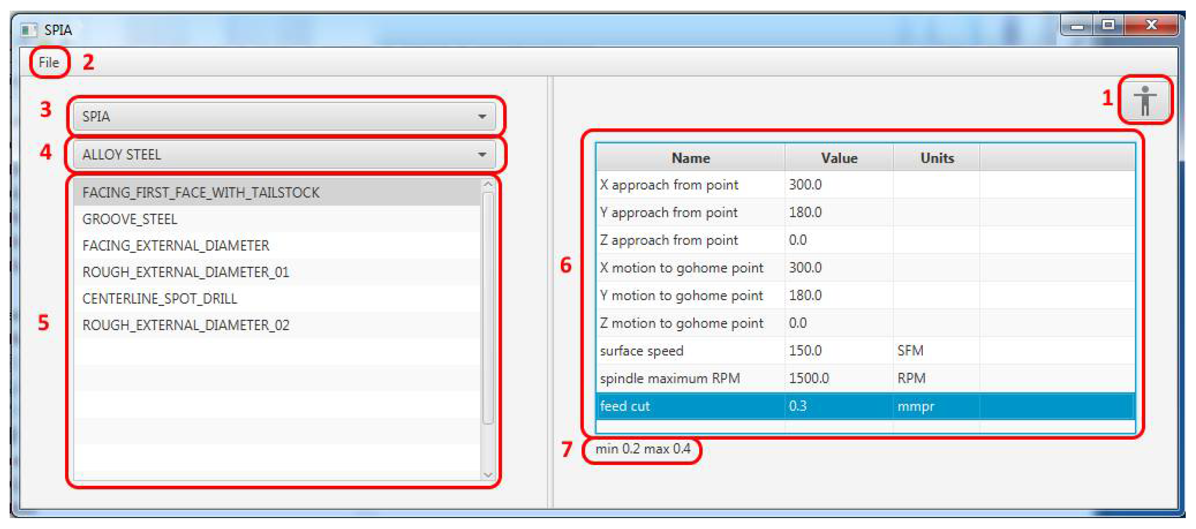Select FACING_FIRST_FACE_WITH_TAILSTOCK operation
1196x529 pixels.
click(x=200, y=192)
